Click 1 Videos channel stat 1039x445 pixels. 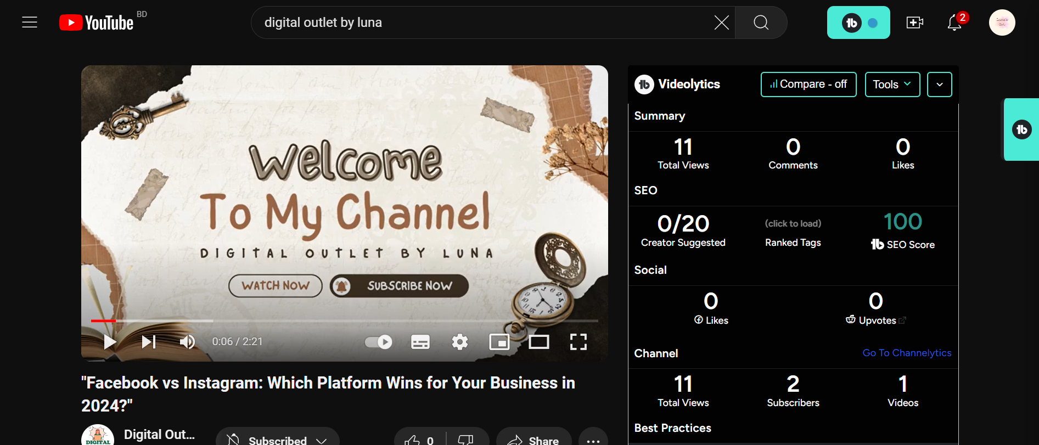point(903,391)
